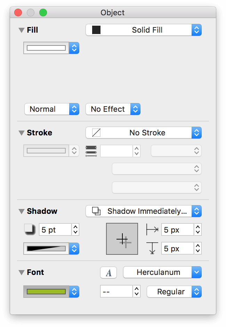Image resolution: width=226 pixels, height=327 pixels.
Task: Click the font size stepper arrows
Action: [x=137, y=291]
